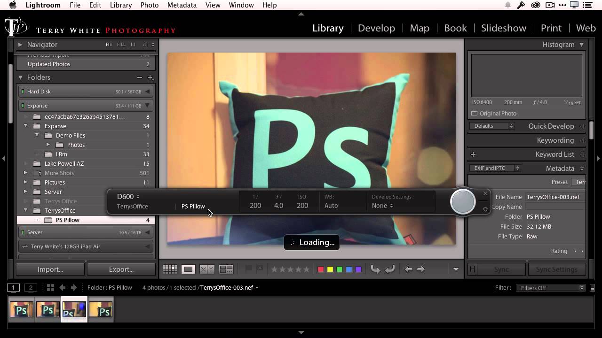Collapse the Histogram panel
The image size is (602, 338).
[x=581, y=45]
